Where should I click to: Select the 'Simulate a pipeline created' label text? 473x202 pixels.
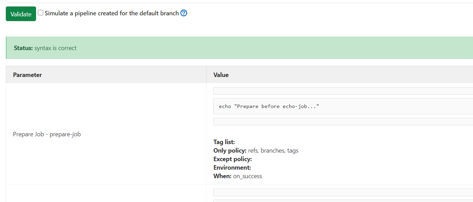[x=81, y=13]
